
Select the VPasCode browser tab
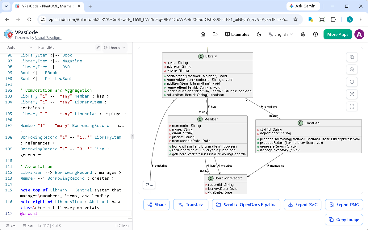pyautogui.click(x=48, y=6)
